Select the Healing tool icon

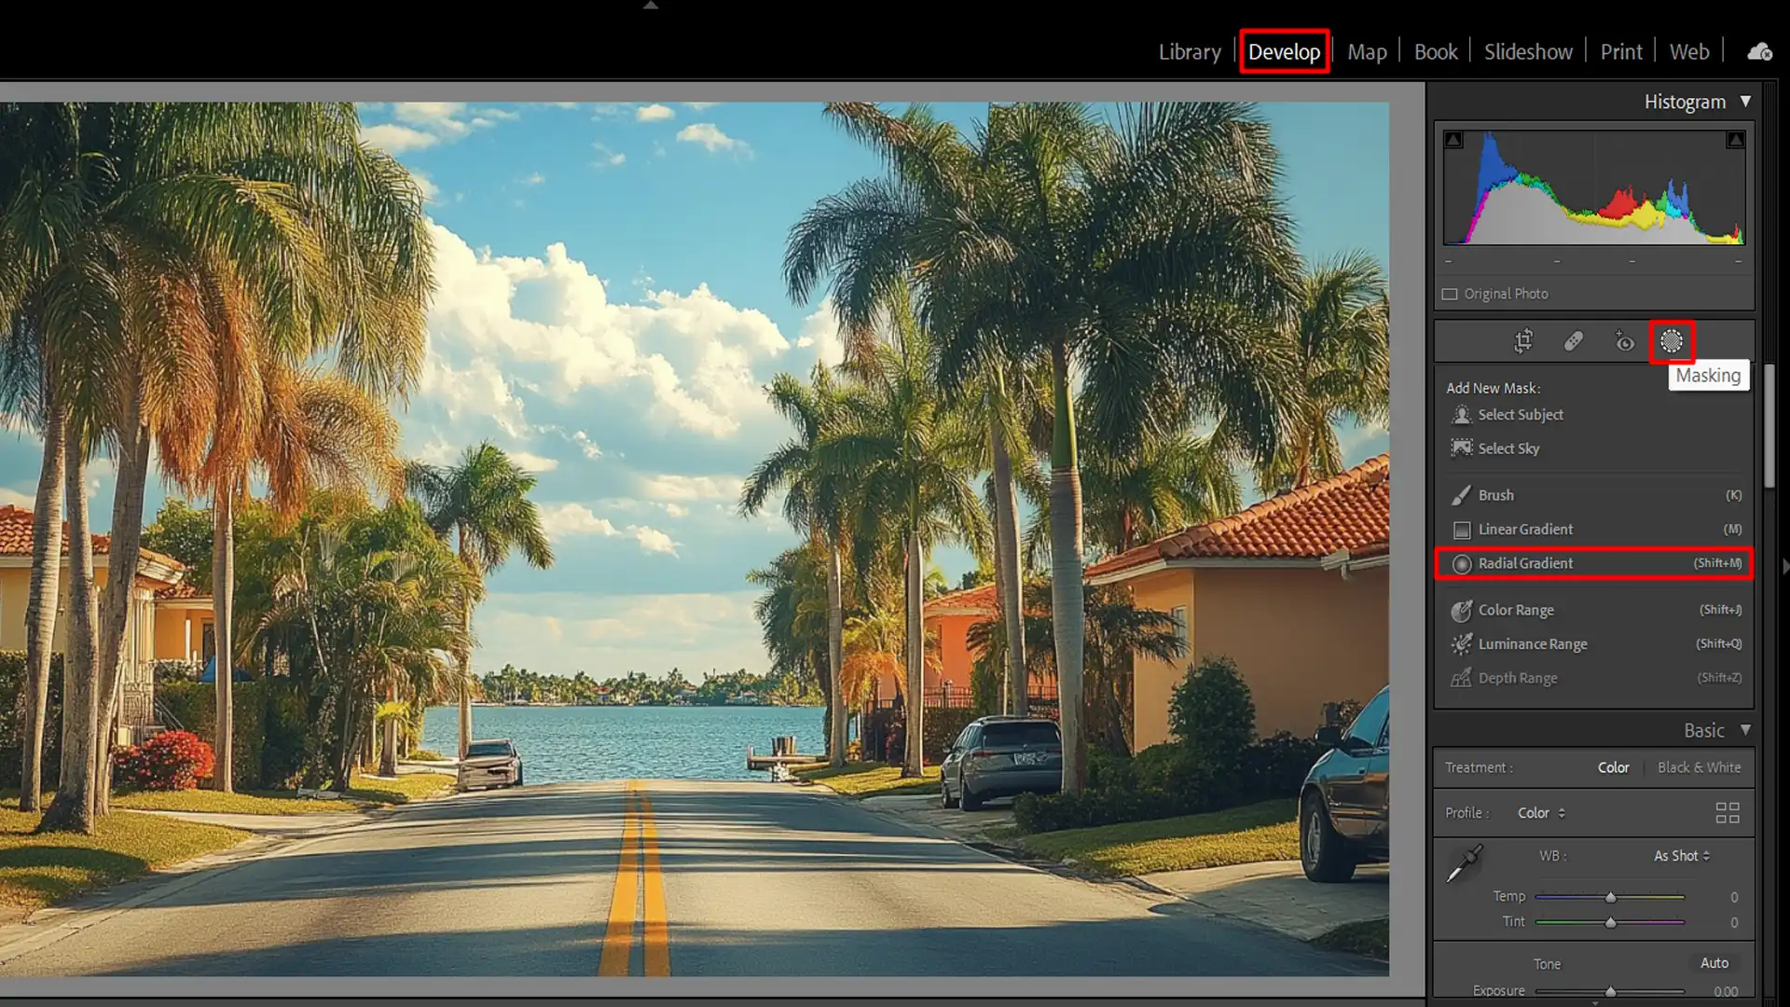click(1574, 341)
